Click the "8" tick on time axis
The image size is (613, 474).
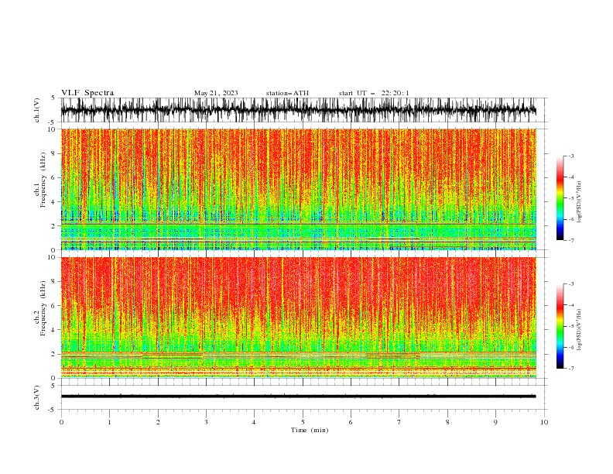pos(447,422)
